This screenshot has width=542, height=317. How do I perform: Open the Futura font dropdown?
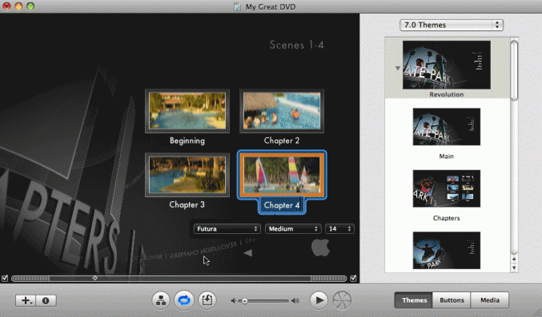227,228
